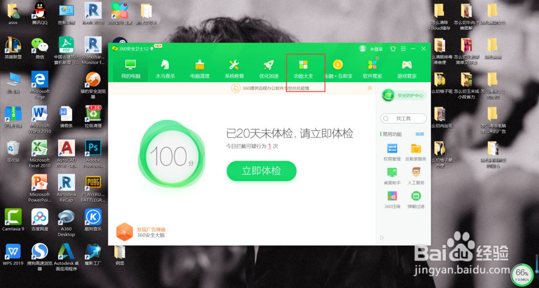
Task: Switch to 木马查杀 tab
Action: point(165,69)
